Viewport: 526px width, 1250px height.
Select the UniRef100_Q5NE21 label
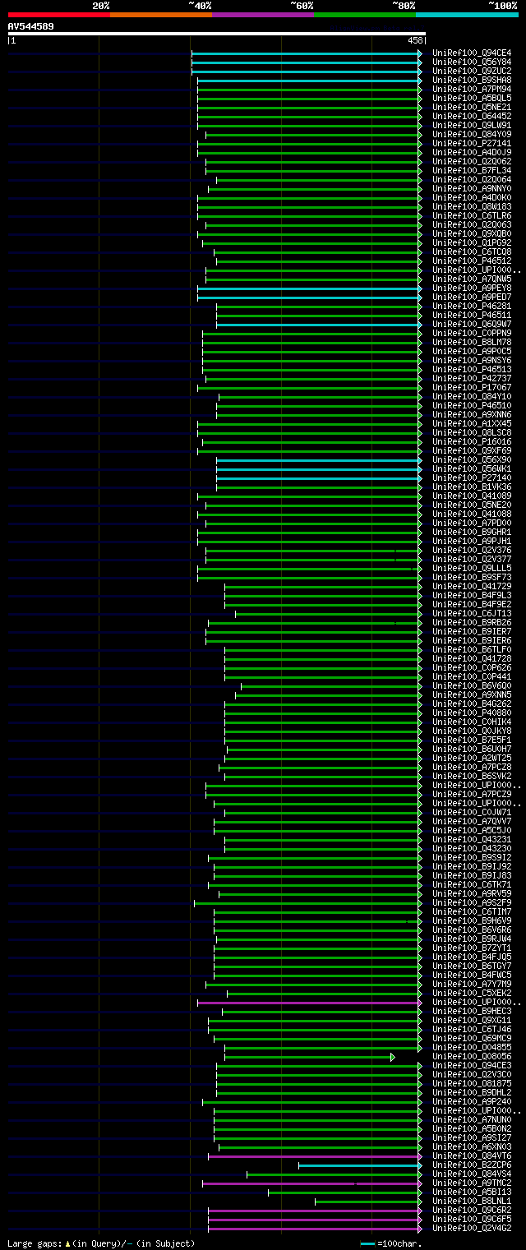pos(472,108)
